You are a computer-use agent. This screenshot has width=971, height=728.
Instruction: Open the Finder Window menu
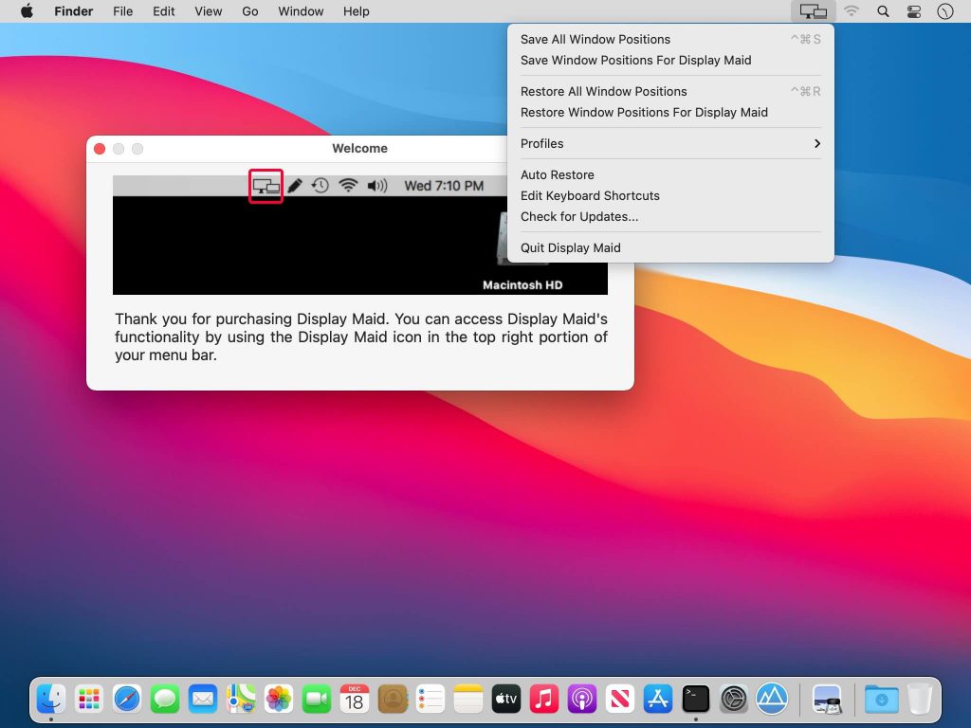pos(301,11)
